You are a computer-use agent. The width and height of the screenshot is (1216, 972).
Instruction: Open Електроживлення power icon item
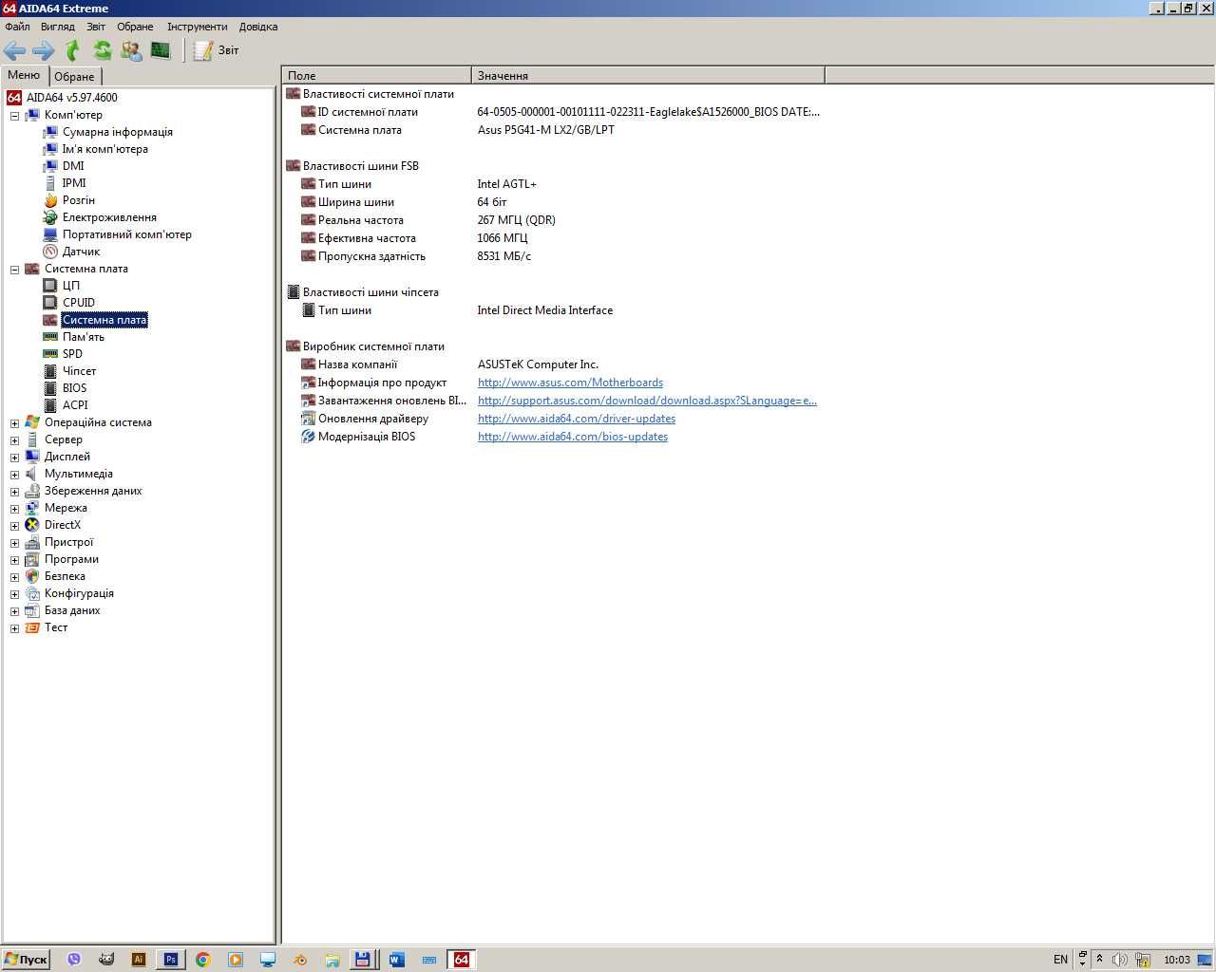pos(50,217)
